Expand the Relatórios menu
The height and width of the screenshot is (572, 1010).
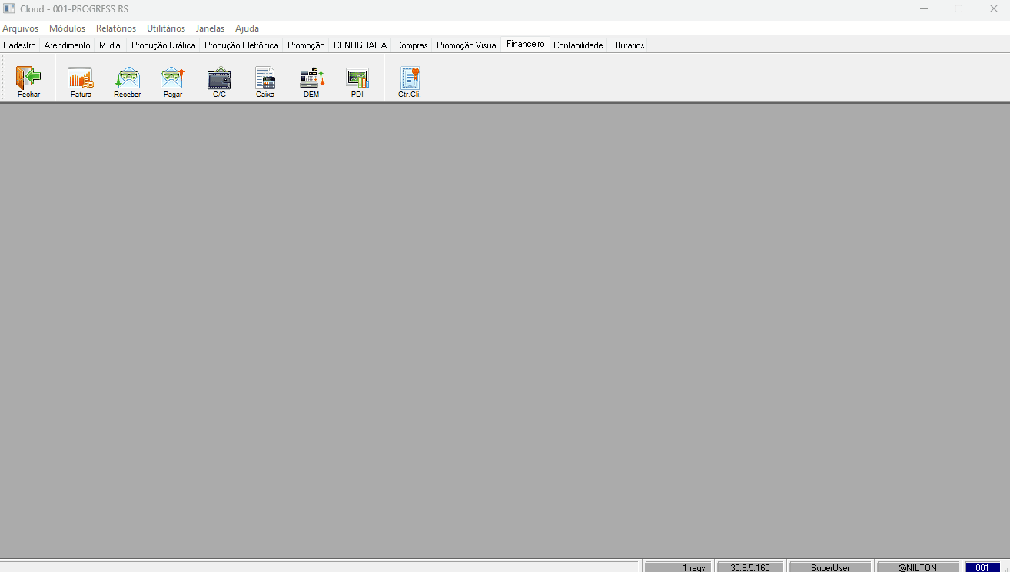click(x=116, y=28)
